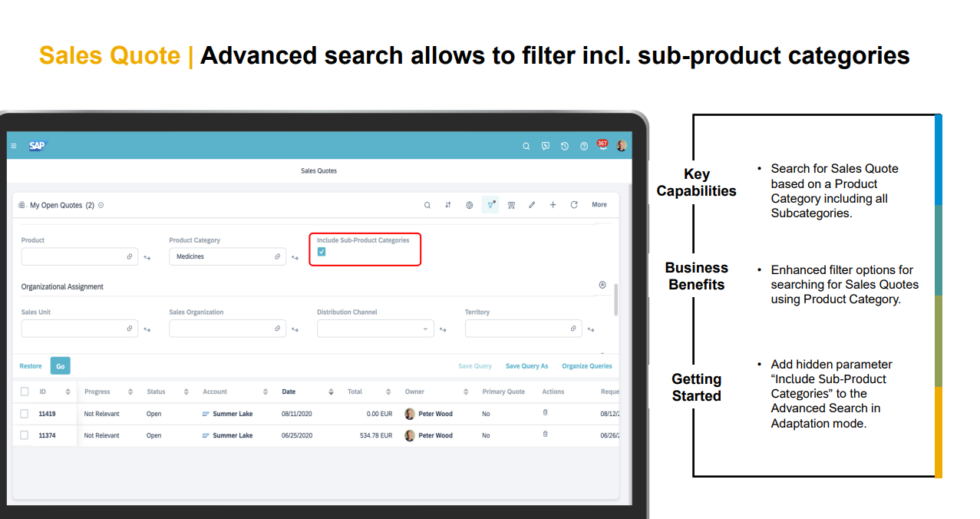980x519 pixels.
Task: Click the Sales Unit input field
Action: (x=80, y=329)
